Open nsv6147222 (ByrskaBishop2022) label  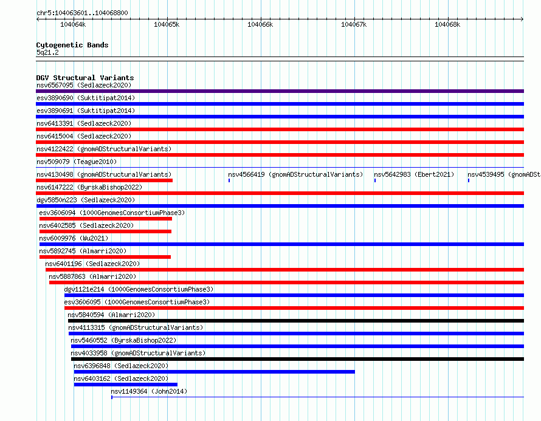tap(89, 187)
